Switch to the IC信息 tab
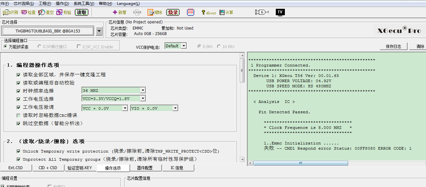Image resolution: width=426 pixels, height=187 pixels. 177,168
